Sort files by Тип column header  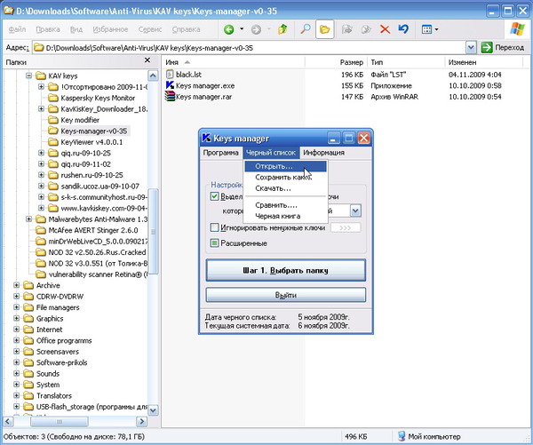coord(406,62)
